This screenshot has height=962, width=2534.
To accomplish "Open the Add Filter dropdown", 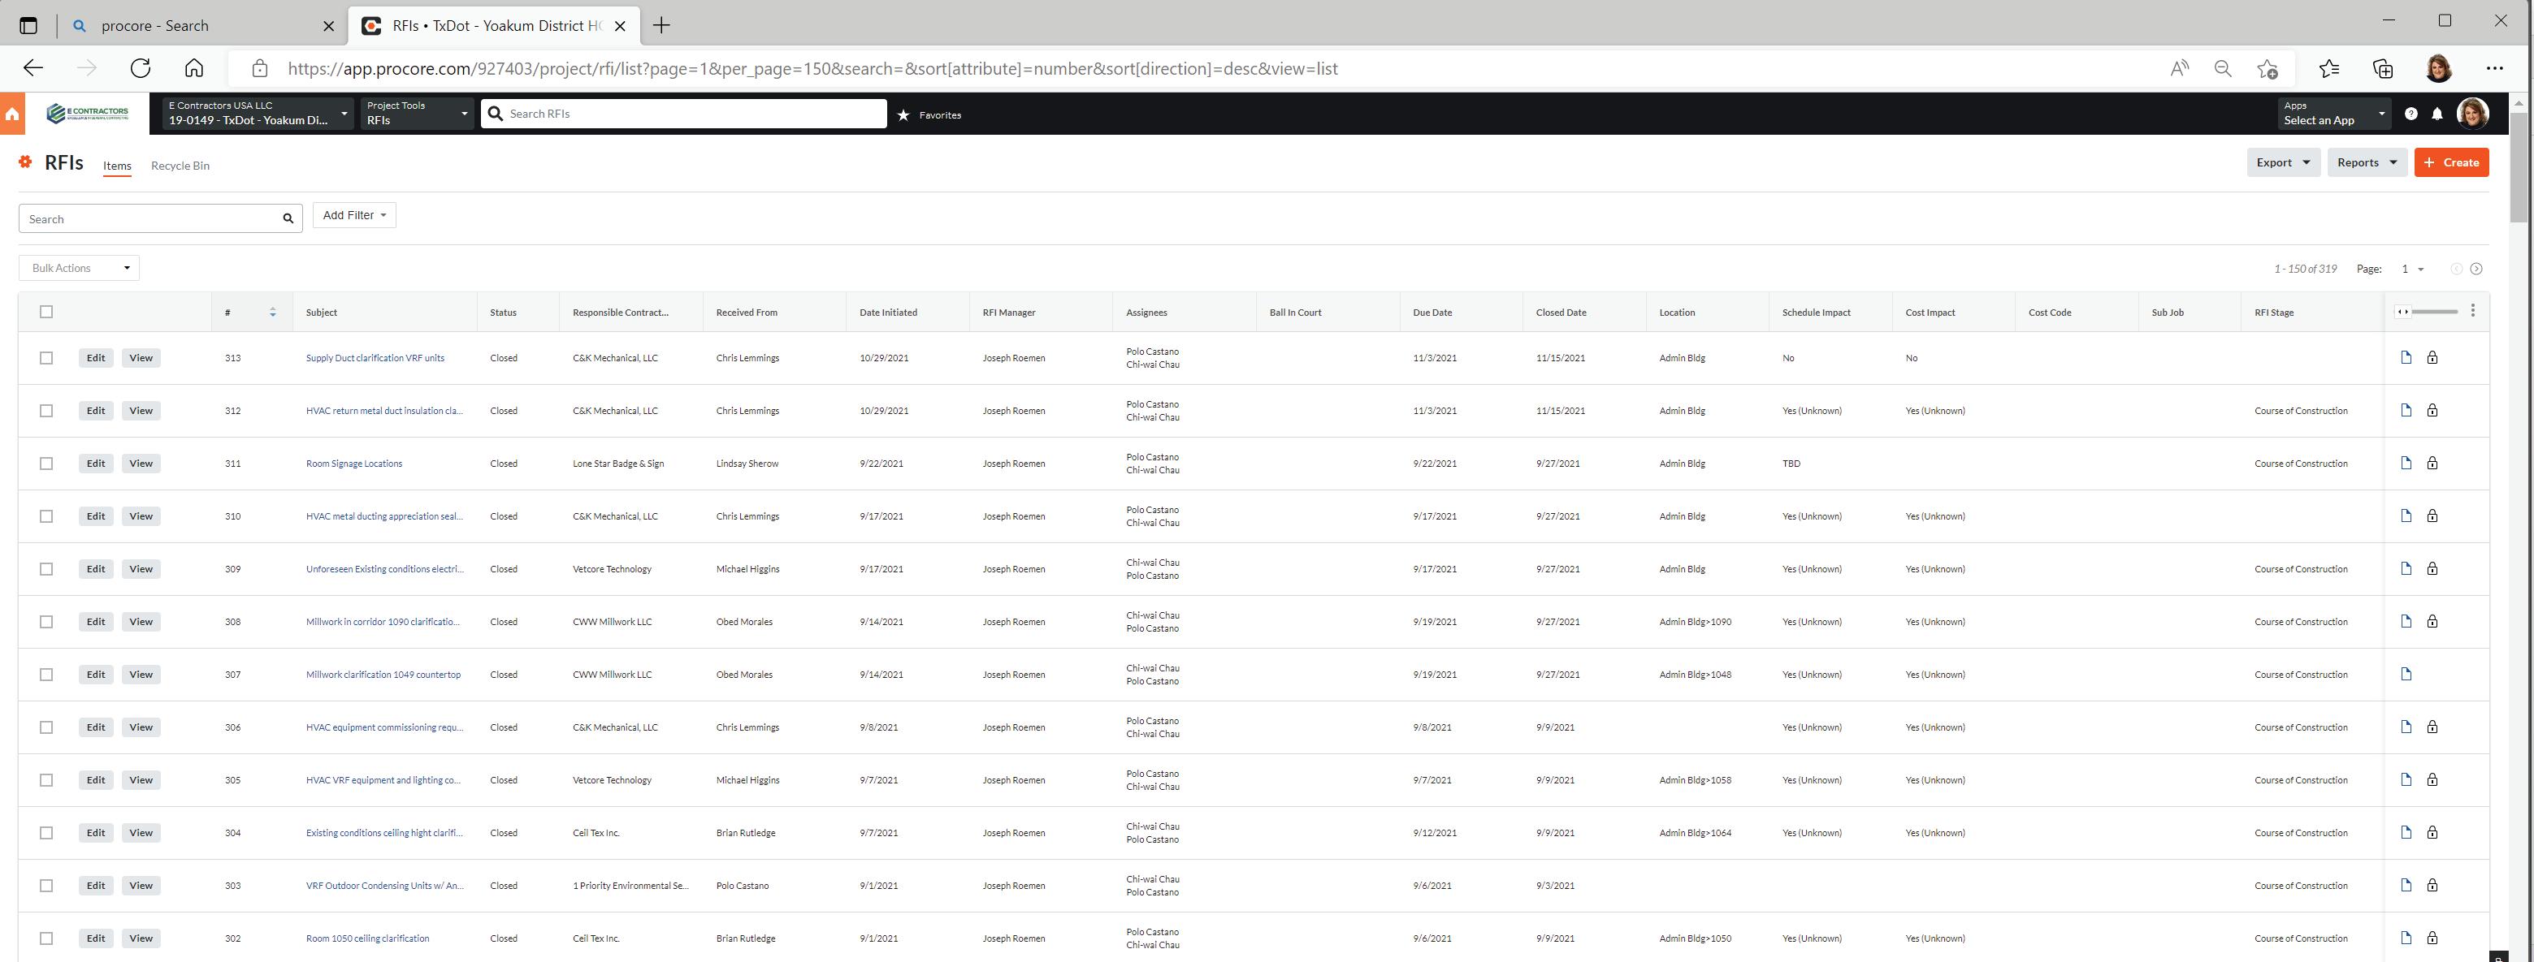I will (x=354, y=215).
